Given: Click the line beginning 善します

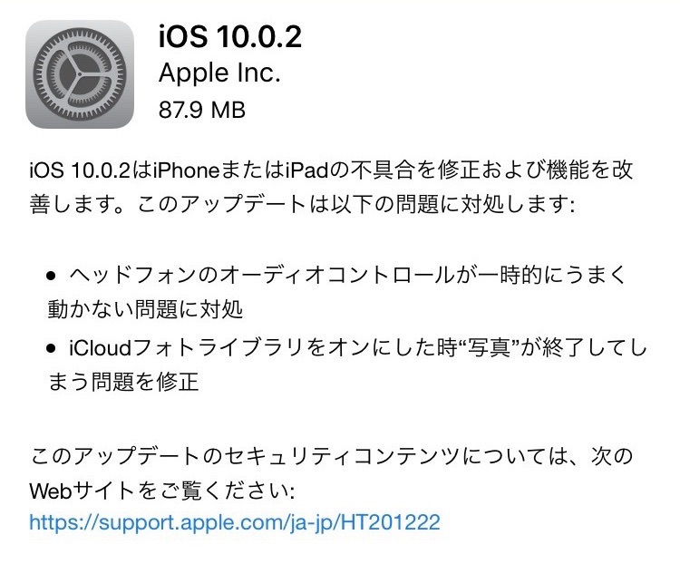Looking at the screenshot, I should (x=302, y=204).
